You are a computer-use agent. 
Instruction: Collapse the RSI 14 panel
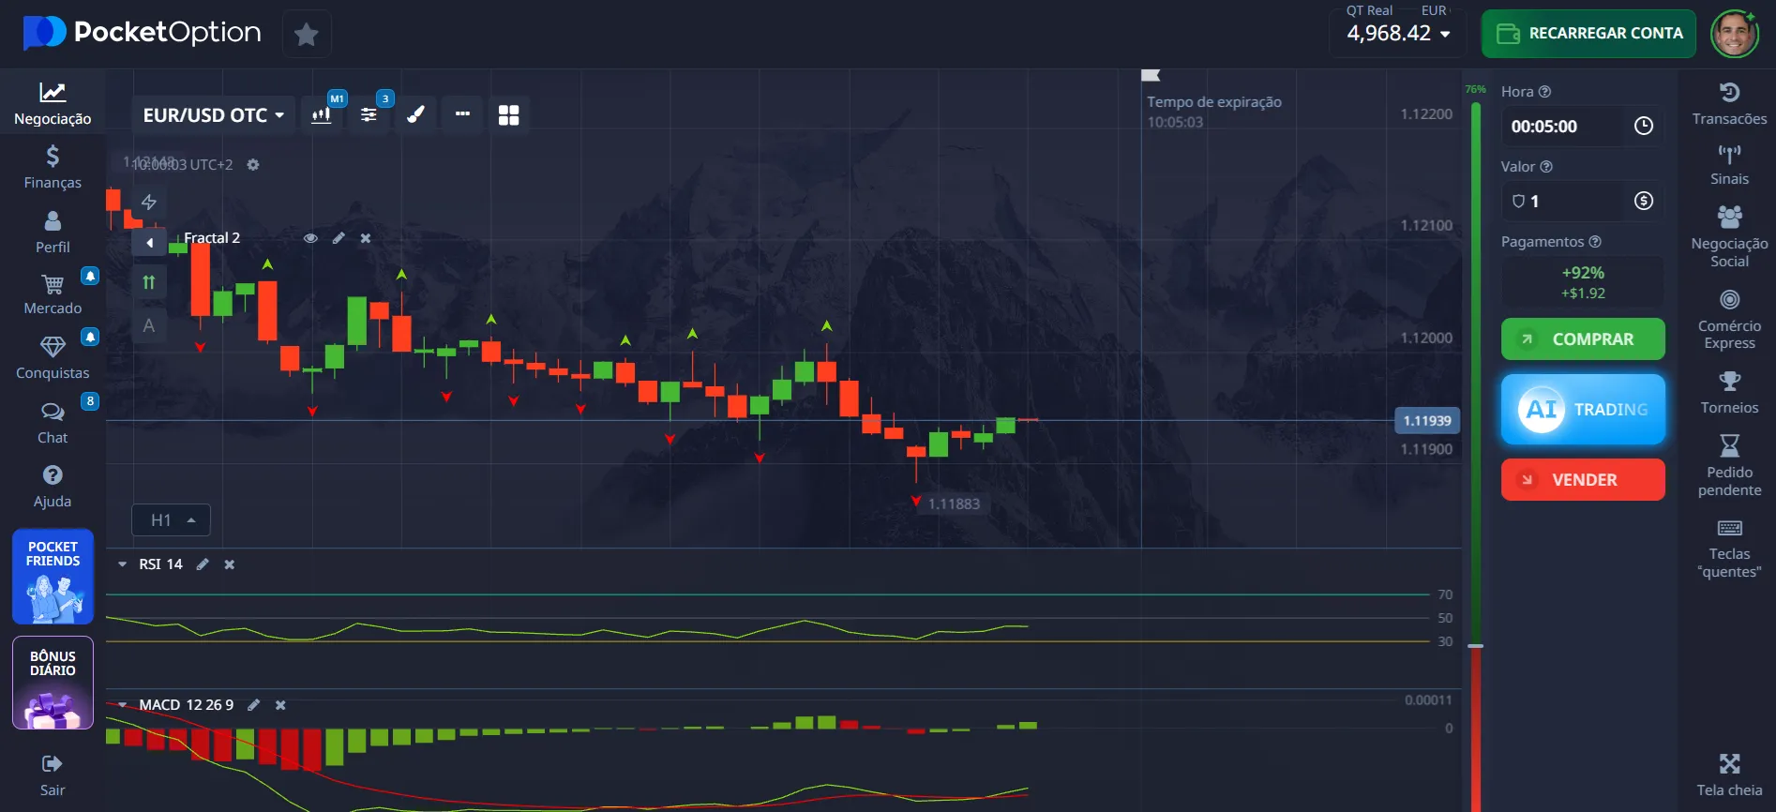[122, 564]
